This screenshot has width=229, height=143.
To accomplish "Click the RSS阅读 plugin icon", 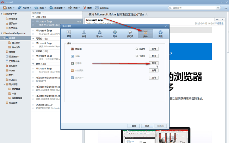I will [x=72, y=70].
